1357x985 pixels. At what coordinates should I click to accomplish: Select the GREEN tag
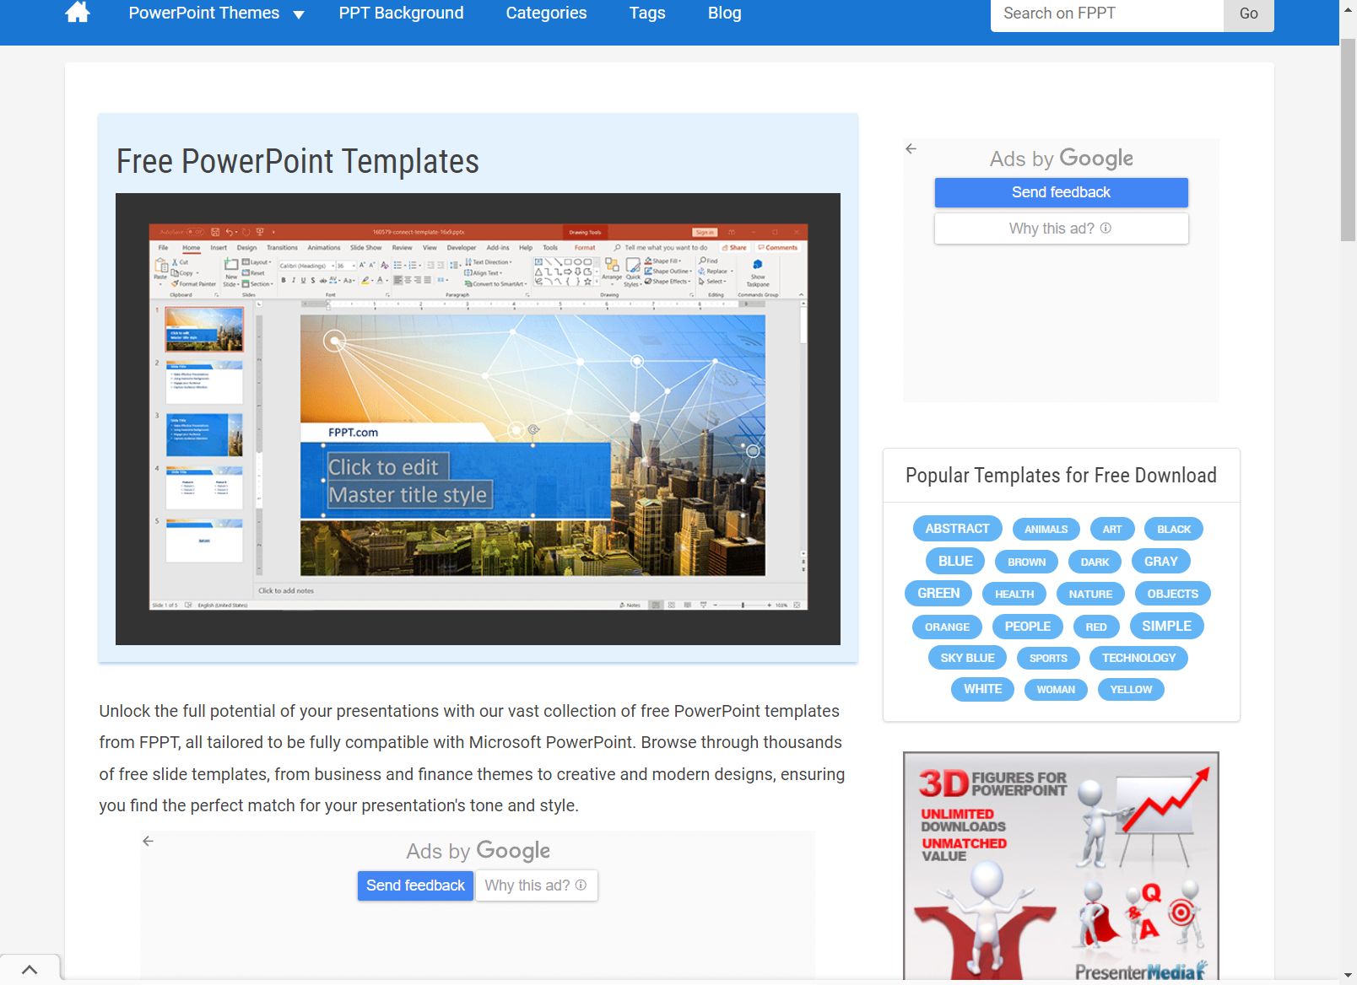(938, 594)
